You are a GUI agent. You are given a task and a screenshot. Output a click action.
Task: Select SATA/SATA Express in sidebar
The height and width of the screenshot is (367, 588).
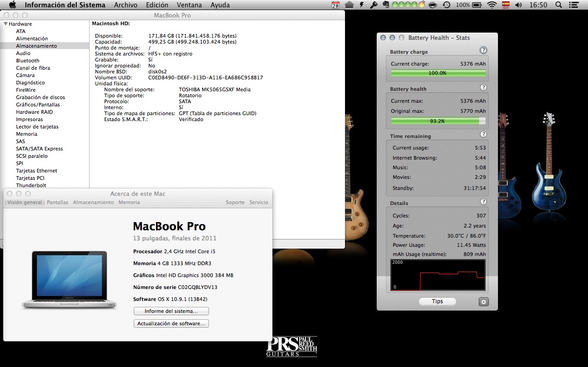[40, 149]
